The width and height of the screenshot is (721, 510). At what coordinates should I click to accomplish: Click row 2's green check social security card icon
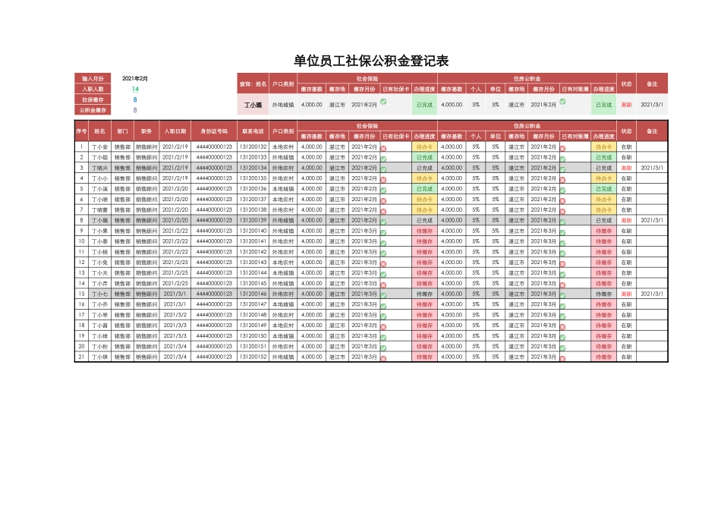coord(383,159)
